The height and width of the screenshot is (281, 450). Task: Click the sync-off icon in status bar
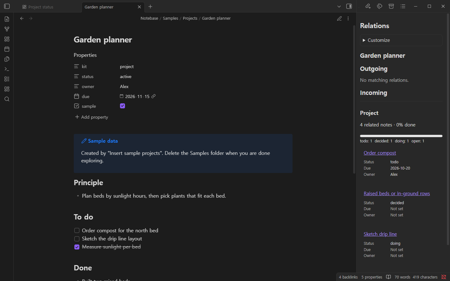[444, 277]
